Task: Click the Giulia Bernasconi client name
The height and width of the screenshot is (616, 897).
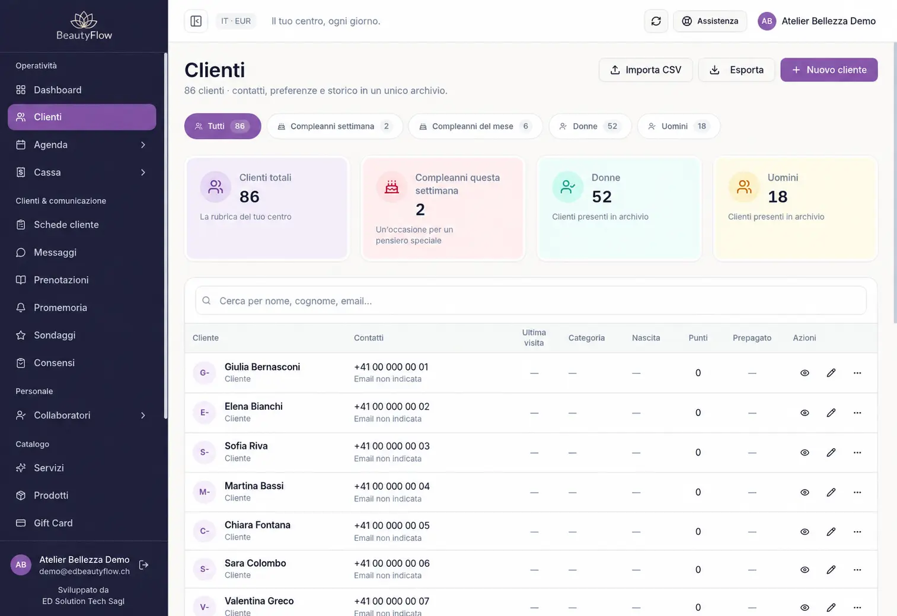Action: click(x=262, y=367)
